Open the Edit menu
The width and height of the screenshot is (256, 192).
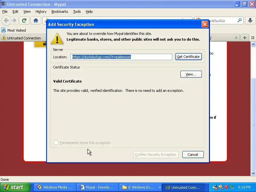15,12
